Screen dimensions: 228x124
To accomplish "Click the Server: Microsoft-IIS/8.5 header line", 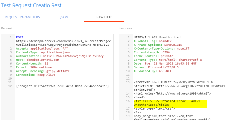I will tap(156, 67).
